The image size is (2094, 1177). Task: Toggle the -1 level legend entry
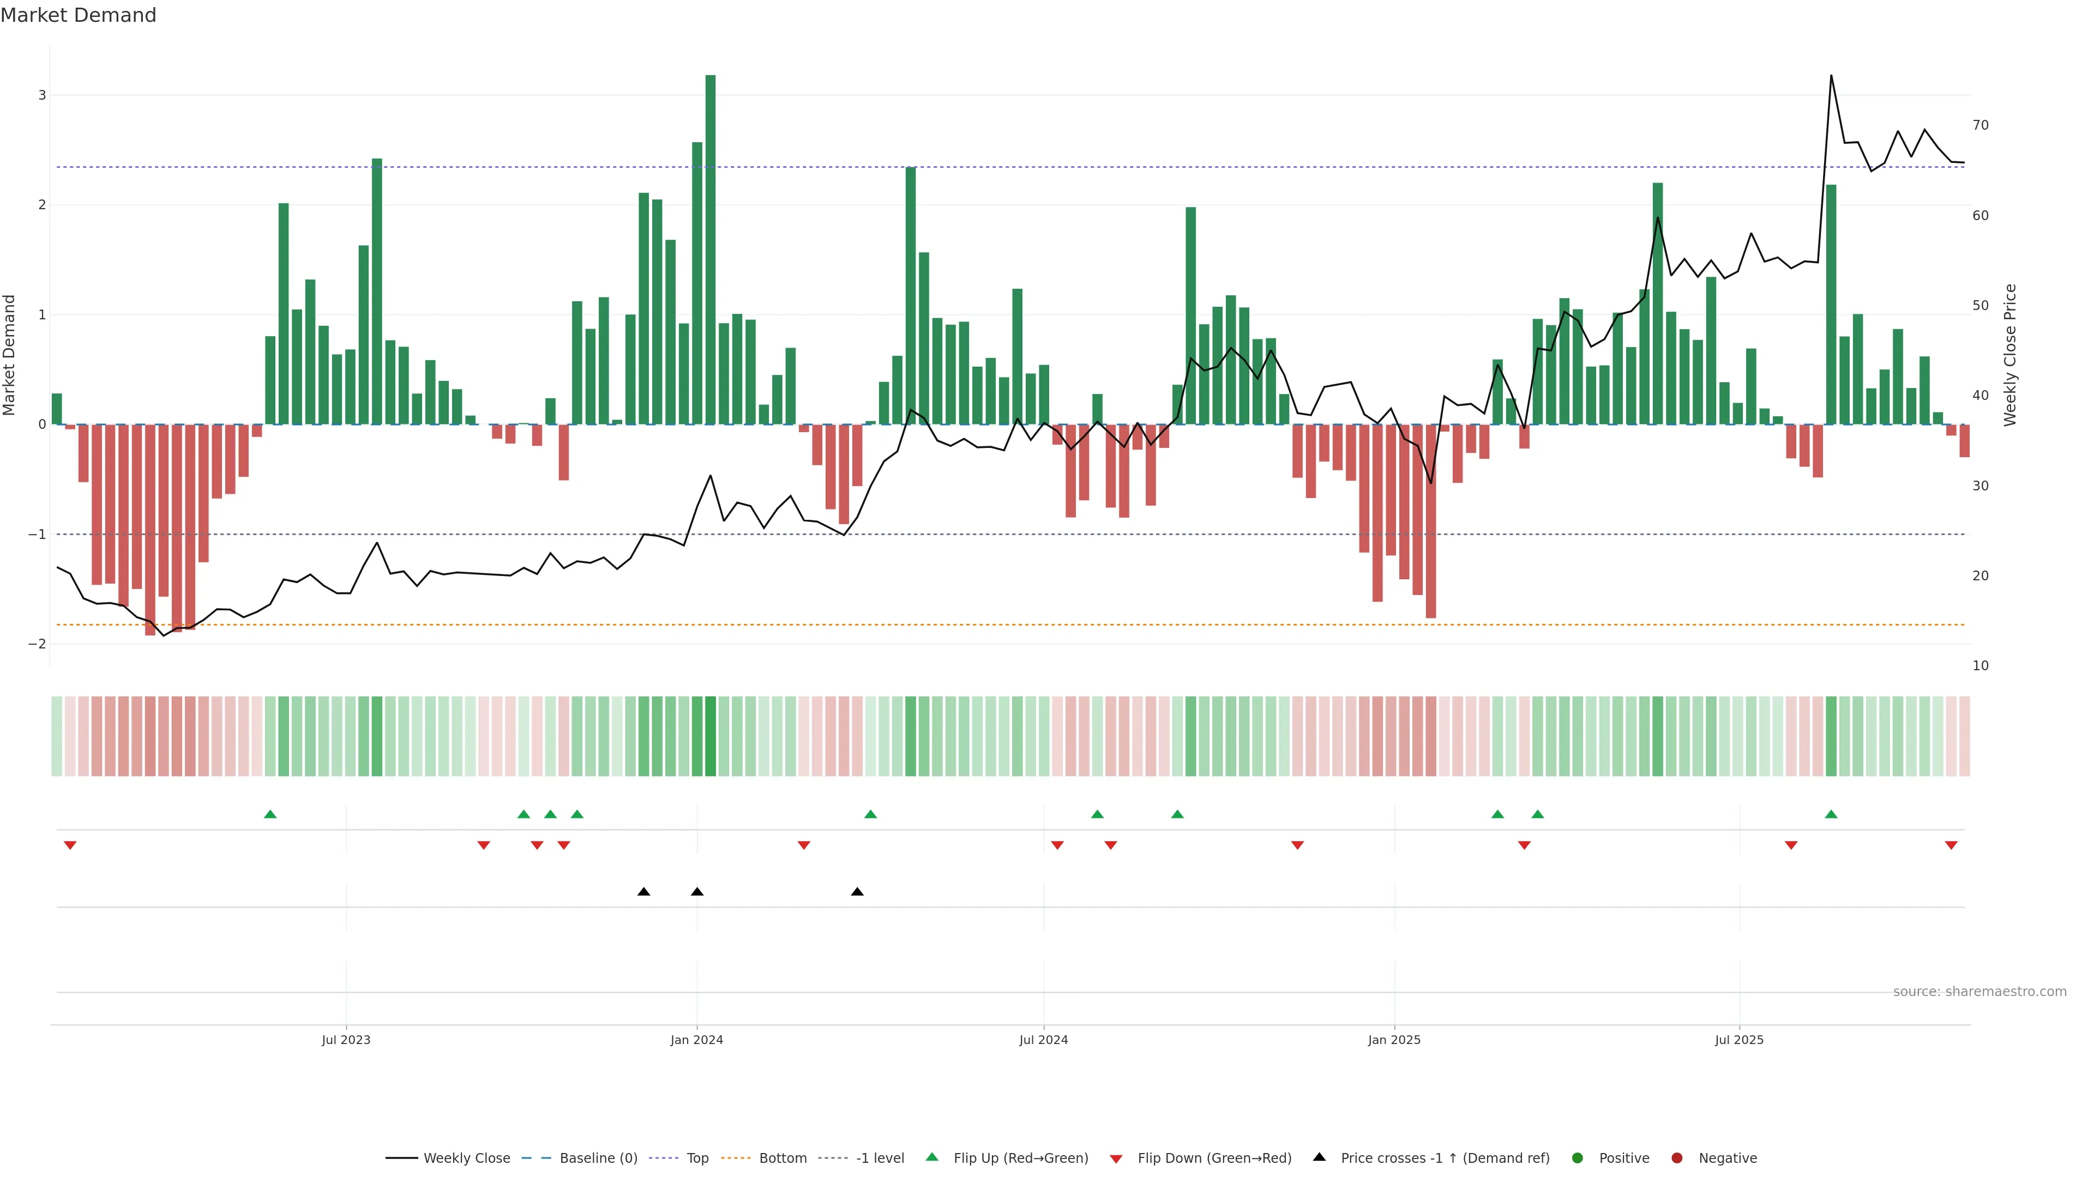pyautogui.click(x=880, y=1157)
